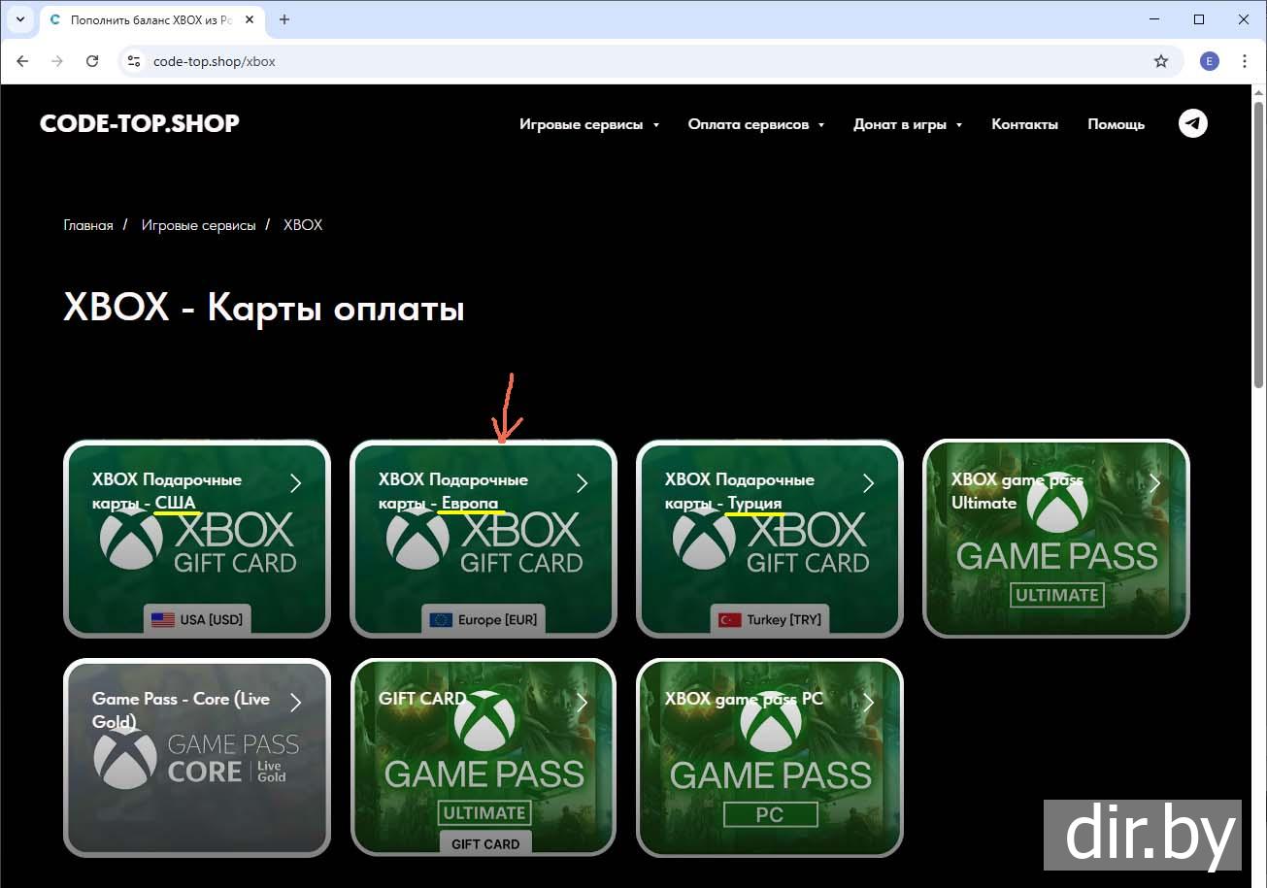Image resolution: width=1267 pixels, height=888 pixels.
Task: Open the Telegram channel icon
Action: tap(1193, 123)
